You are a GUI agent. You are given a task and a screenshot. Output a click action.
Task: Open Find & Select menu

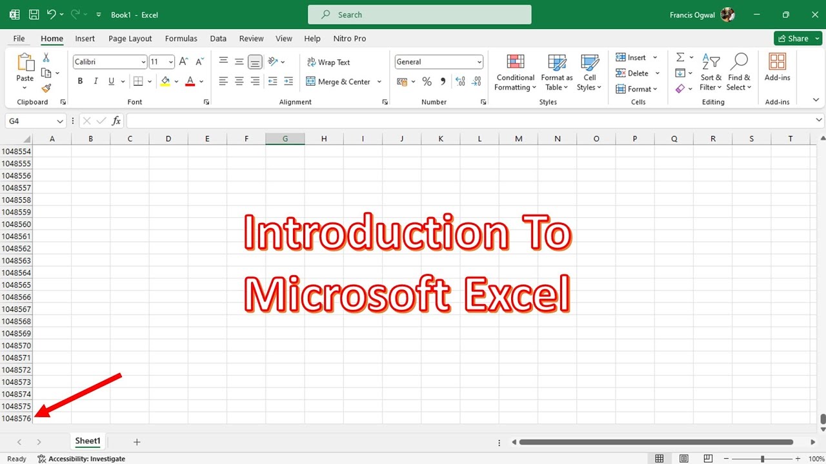pos(739,72)
